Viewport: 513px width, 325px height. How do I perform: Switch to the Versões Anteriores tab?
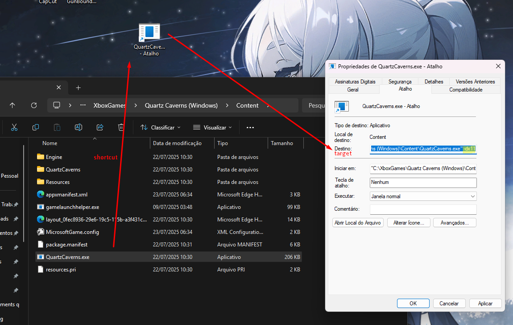click(475, 82)
